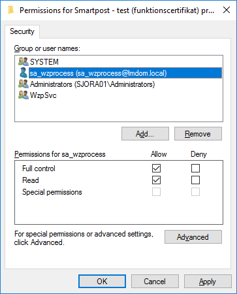Viewport: 237px width, 294px height.
Task: Click the sa_wzprocess user icon
Action: click(x=24, y=73)
